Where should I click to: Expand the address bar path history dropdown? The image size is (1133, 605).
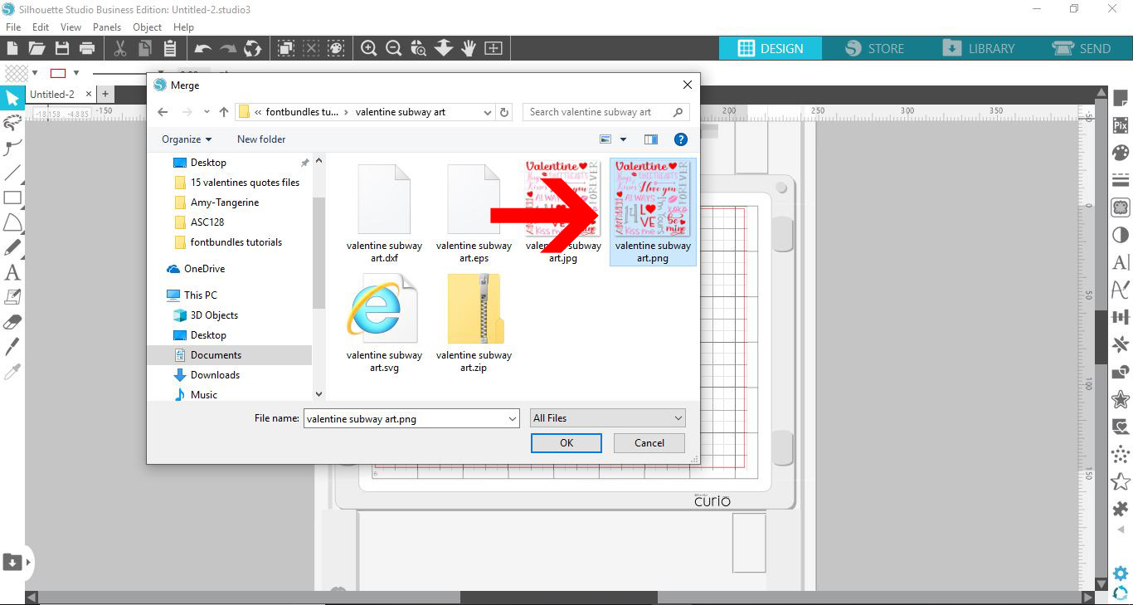pos(487,112)
